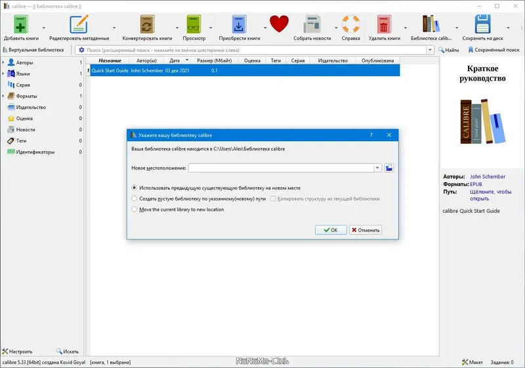The image size is (525, 368).
Task: Click Искать in tag browser bottom
Action: [68, 352]
